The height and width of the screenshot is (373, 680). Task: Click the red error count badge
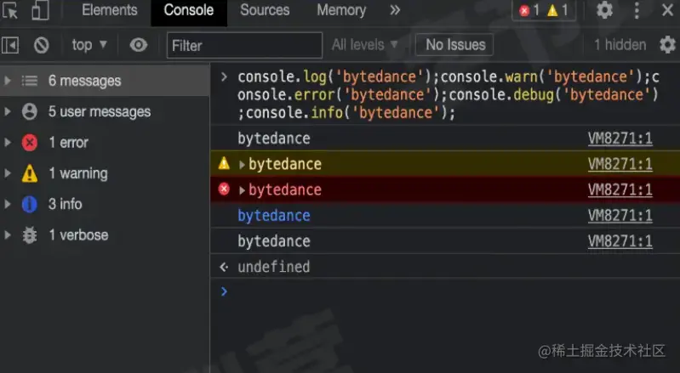pos(529,11)
